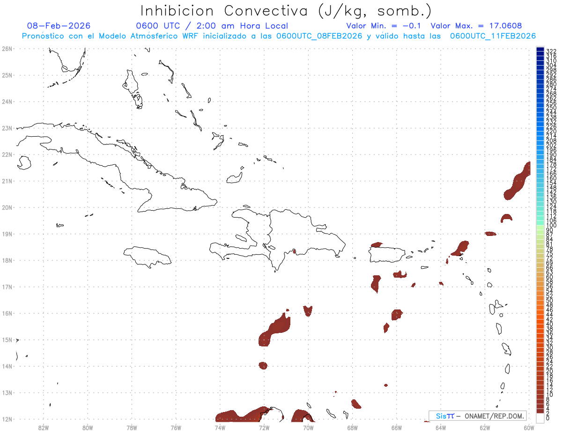The height and width of the screenshot is (434, 562).
Task: Click the "62W" longitude label
Action: [485, 427]
